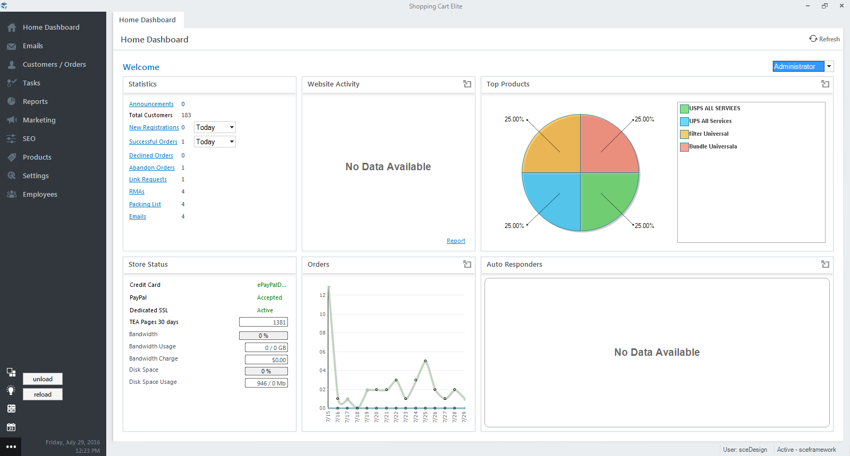850x456 pixels.
Task: Select the Home Dashboard tab
Action: 148,20
